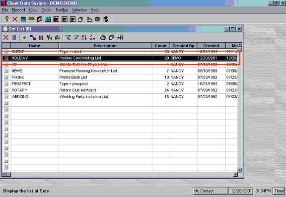
Task: Open the Record menu
Action: (x=18, y=10)
